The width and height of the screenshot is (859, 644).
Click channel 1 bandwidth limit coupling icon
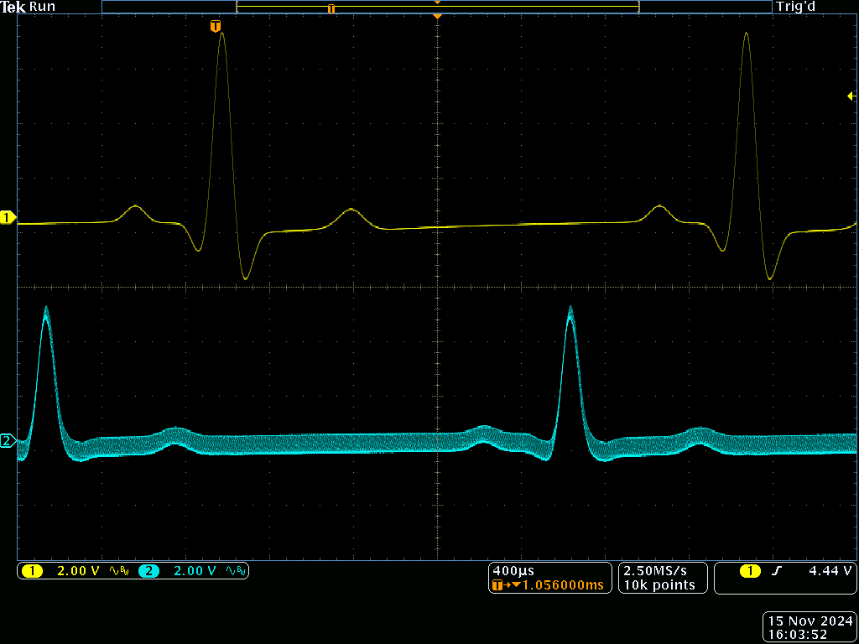click(119, 571)
